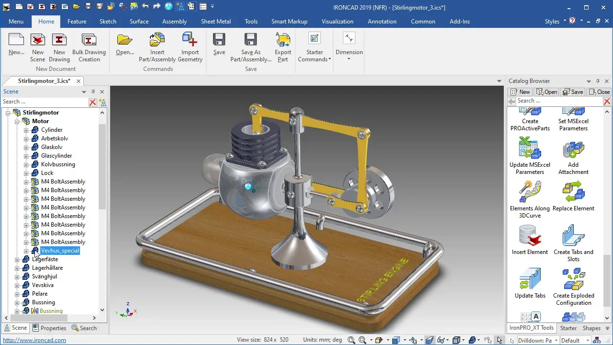Viewport: 613px width, 345px height.
Task: Click Insert Part/Assembly icon
Action: (x=157, y=40)
